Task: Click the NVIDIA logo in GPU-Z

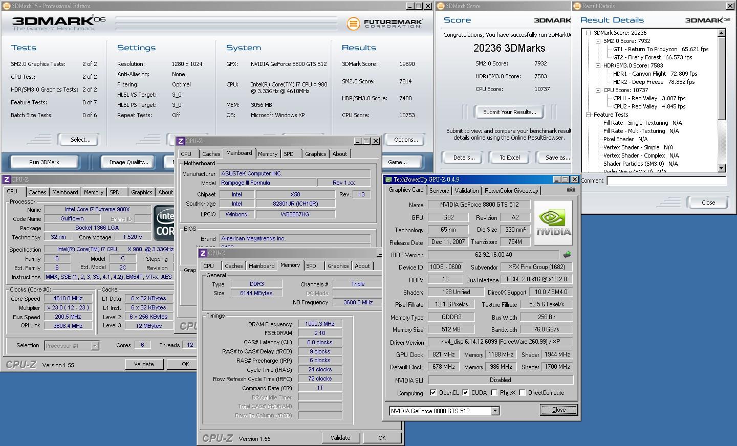Action: 553,222
